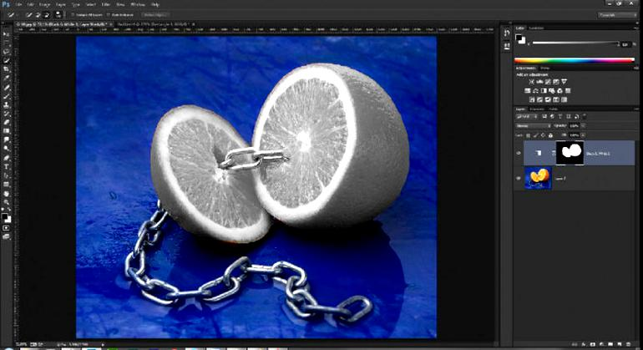The height and width of the screenshot is (350, 643).
Task: Open the layer Opacity slider arrow
Action: point(583,126)
